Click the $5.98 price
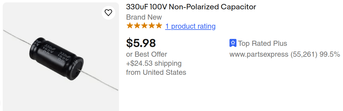Screen dimensions: 343x111 tap(141, 43)
